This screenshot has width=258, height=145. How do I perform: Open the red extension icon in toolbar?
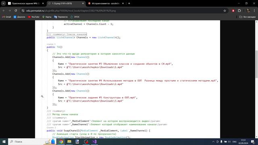click(x=233, y=11)
